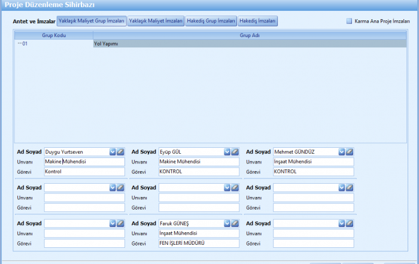Click the Unvanı field containing İnşaat Mühendisi under Mehmet GÜNDÜZ
The width and height of the screenshot is (419, 264).
click(313, 162)
